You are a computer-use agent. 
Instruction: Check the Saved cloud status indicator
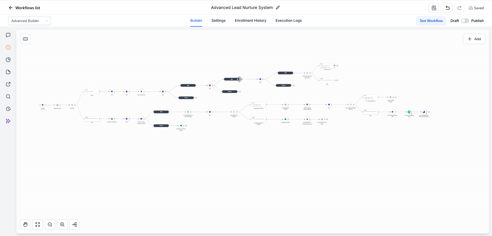pyautogui.click(x=476, y=8)
